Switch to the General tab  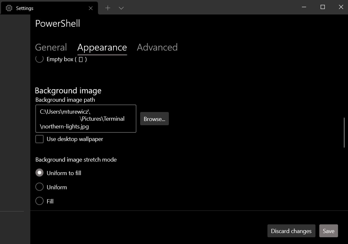tap(51, 47)
